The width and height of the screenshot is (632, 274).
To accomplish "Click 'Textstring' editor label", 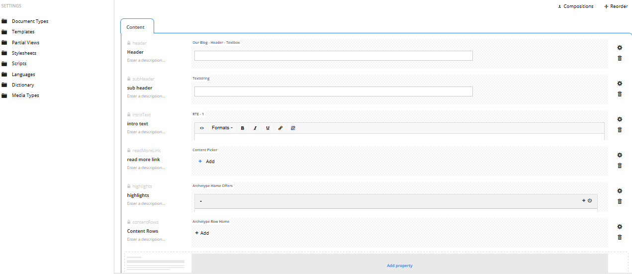I will click(201, 79).
